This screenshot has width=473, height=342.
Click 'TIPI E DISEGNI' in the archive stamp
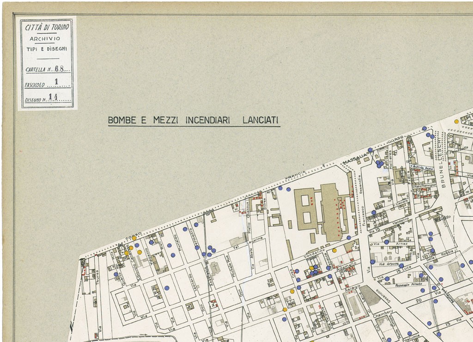click(x=47, y=49)
